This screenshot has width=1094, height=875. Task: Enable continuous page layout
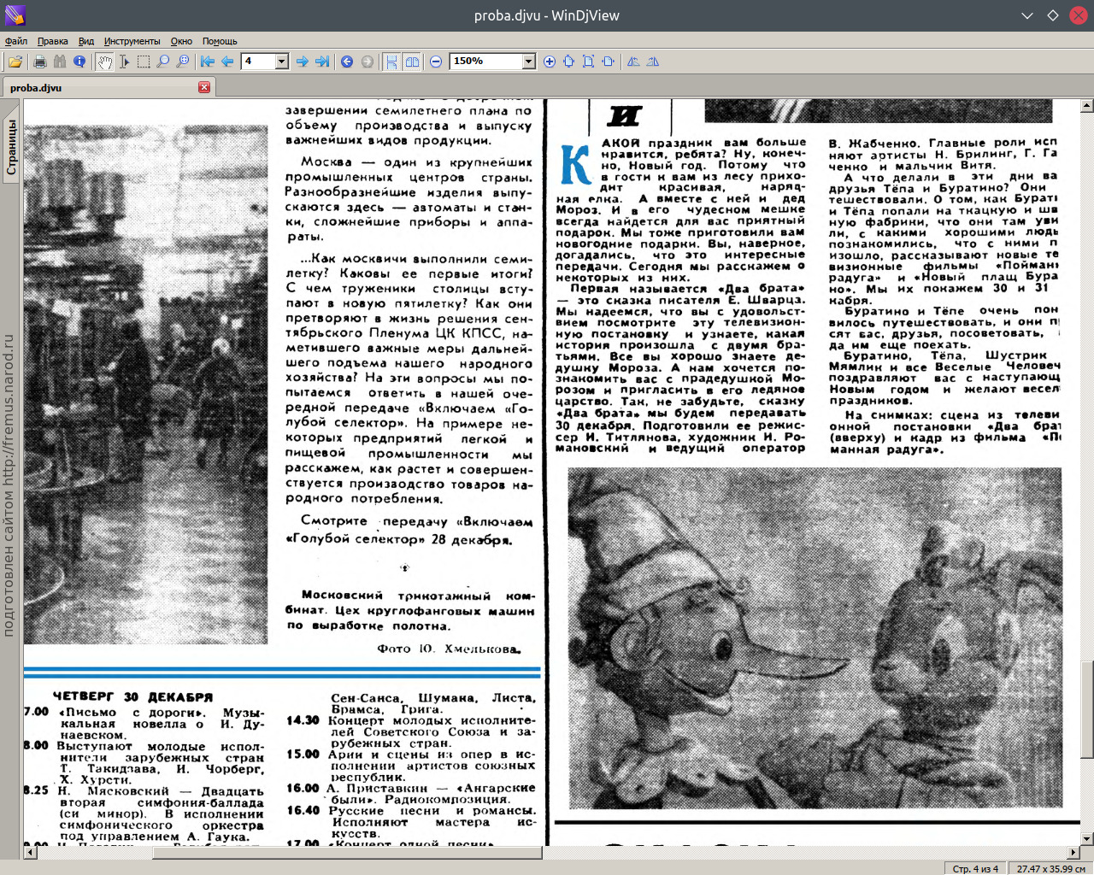coord(391,62)
